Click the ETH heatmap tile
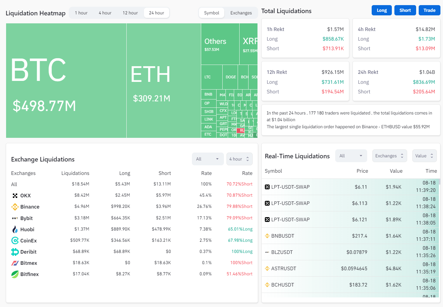 [x=164, y=81]
